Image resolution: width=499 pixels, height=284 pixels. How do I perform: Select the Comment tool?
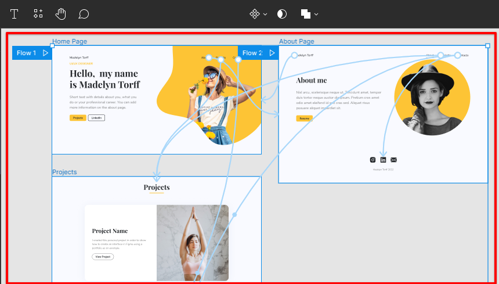84,13
